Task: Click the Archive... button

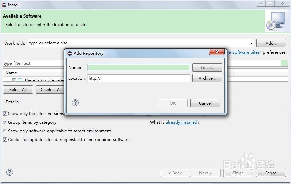Action: pyautogui.click(x=207, y=78)
